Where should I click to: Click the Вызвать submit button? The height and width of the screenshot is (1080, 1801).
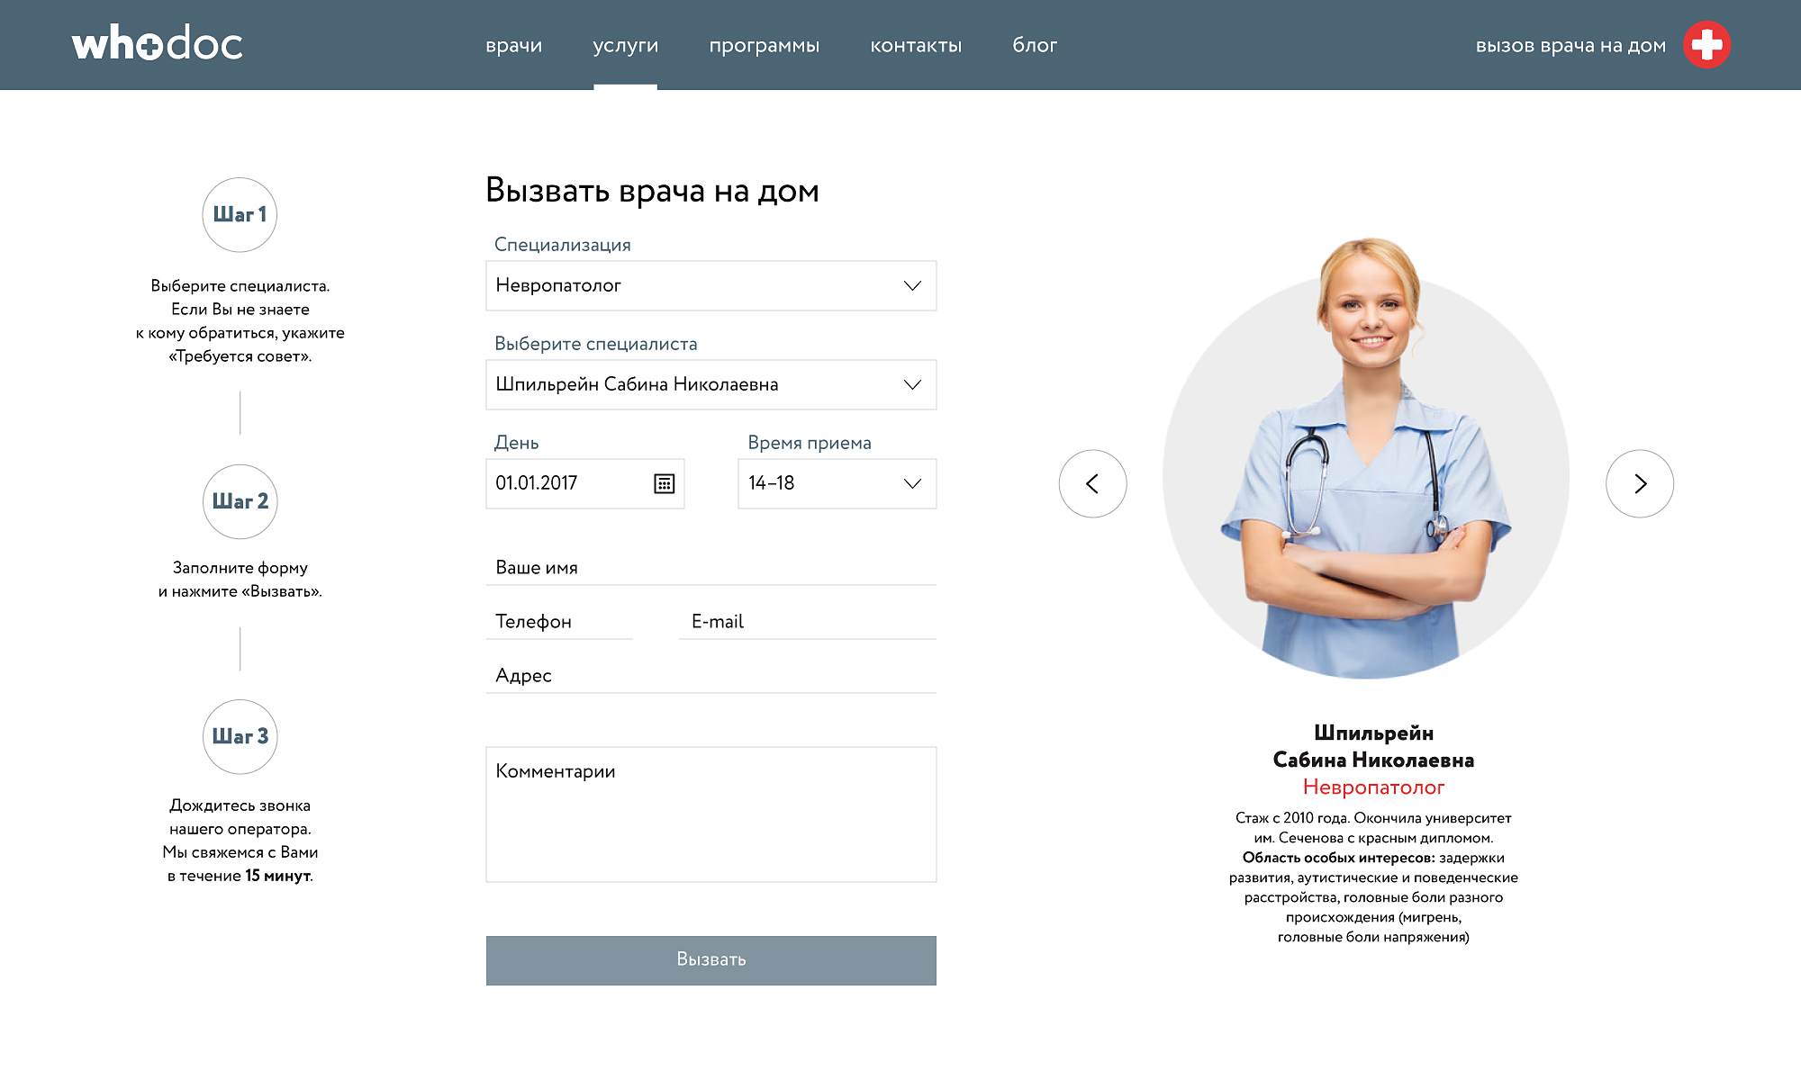(711, 960)
